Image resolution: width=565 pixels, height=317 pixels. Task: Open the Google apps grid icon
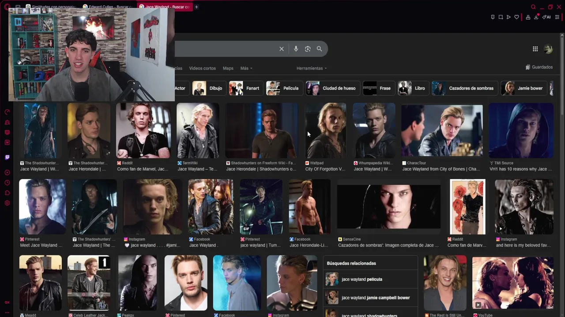(535, 49)
